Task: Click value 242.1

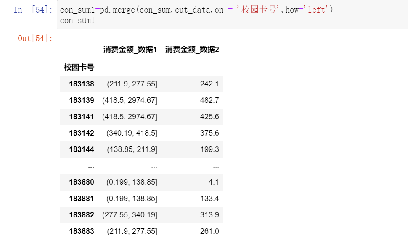Action: 209,84
